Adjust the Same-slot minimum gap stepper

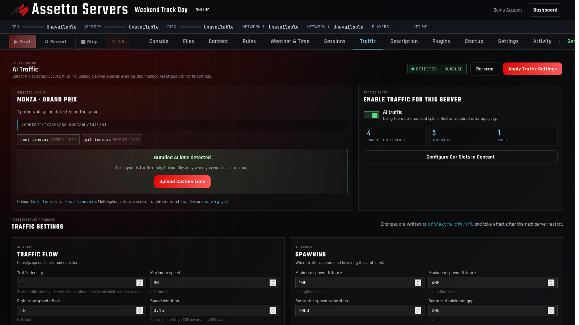pos(551,311)
